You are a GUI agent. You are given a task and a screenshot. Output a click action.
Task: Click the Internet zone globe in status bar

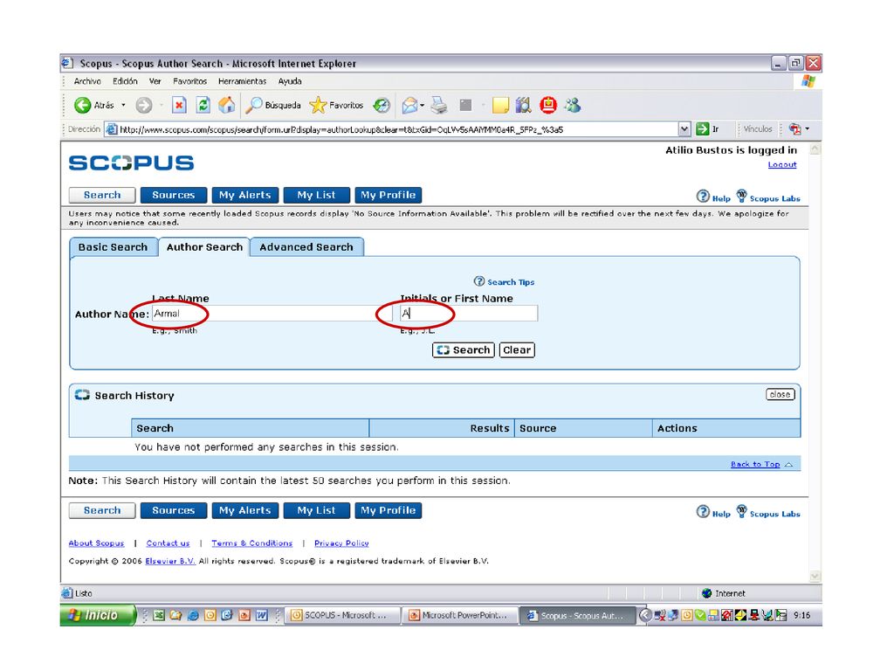[707, 593]
